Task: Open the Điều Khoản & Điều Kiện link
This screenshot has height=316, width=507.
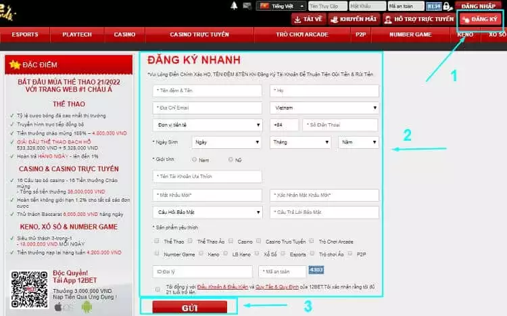Action: (222, 287)
